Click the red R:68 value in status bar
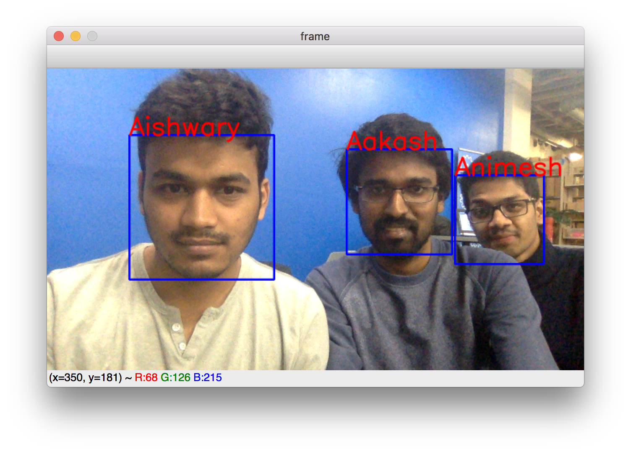 (x=146, y=378)
